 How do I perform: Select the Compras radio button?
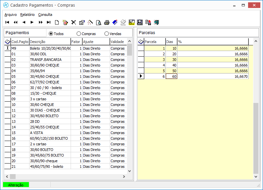[x=79, y=34]
